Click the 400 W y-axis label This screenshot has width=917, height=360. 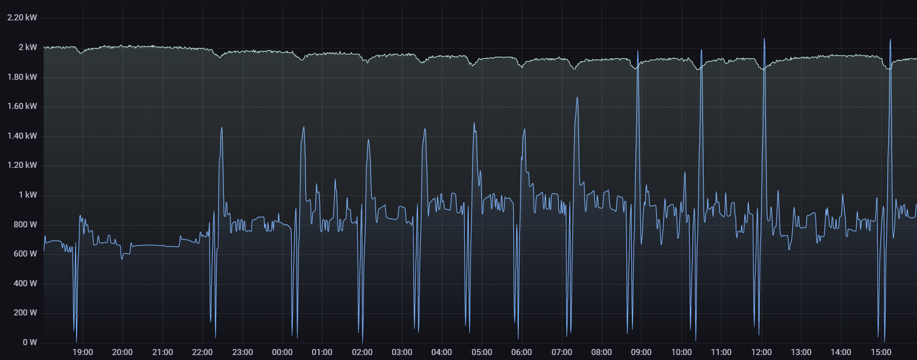coord(25,283)
